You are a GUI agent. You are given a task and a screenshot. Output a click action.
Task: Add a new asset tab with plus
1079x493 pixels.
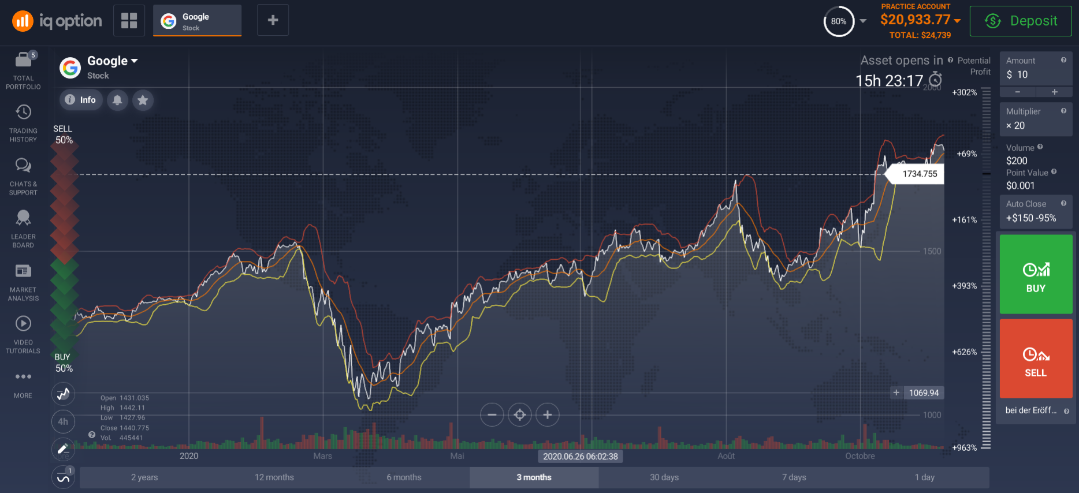(x=273, y=20)
